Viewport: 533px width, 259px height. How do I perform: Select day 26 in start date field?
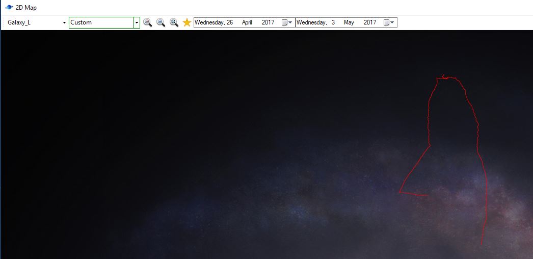pyautogui.click(x=230, y=22)
